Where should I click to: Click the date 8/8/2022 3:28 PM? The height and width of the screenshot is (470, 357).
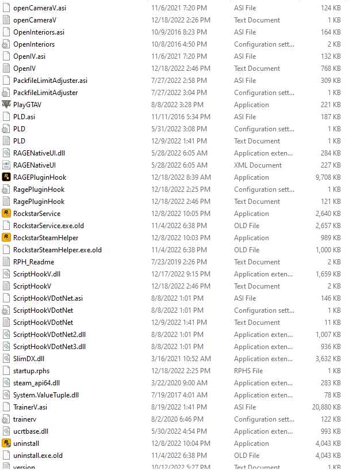pyautogui.click(x=177, y=105)
